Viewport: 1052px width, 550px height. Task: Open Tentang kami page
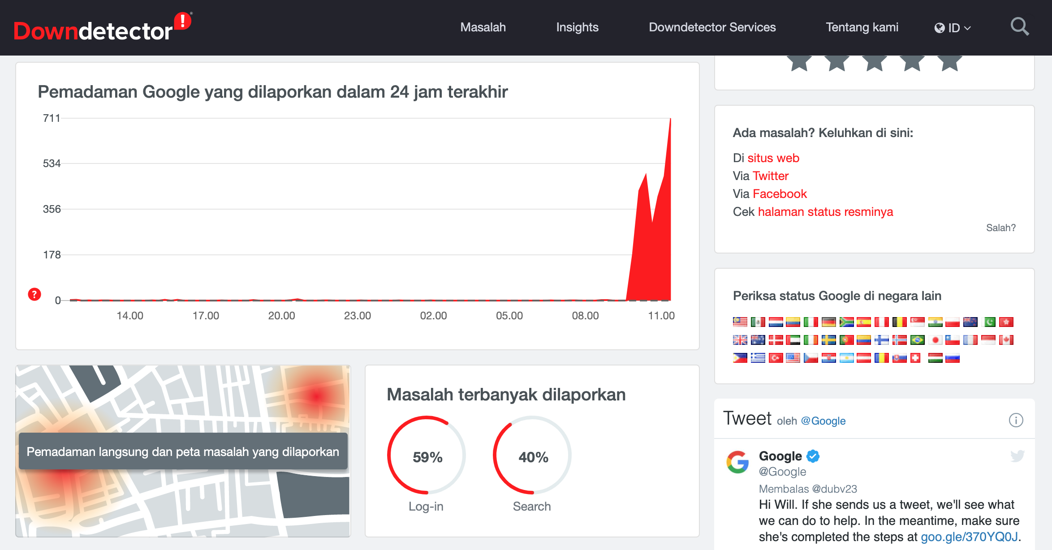tap(862, 27)
